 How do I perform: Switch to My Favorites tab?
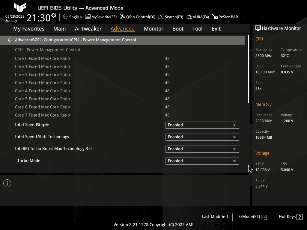(29, 29)
